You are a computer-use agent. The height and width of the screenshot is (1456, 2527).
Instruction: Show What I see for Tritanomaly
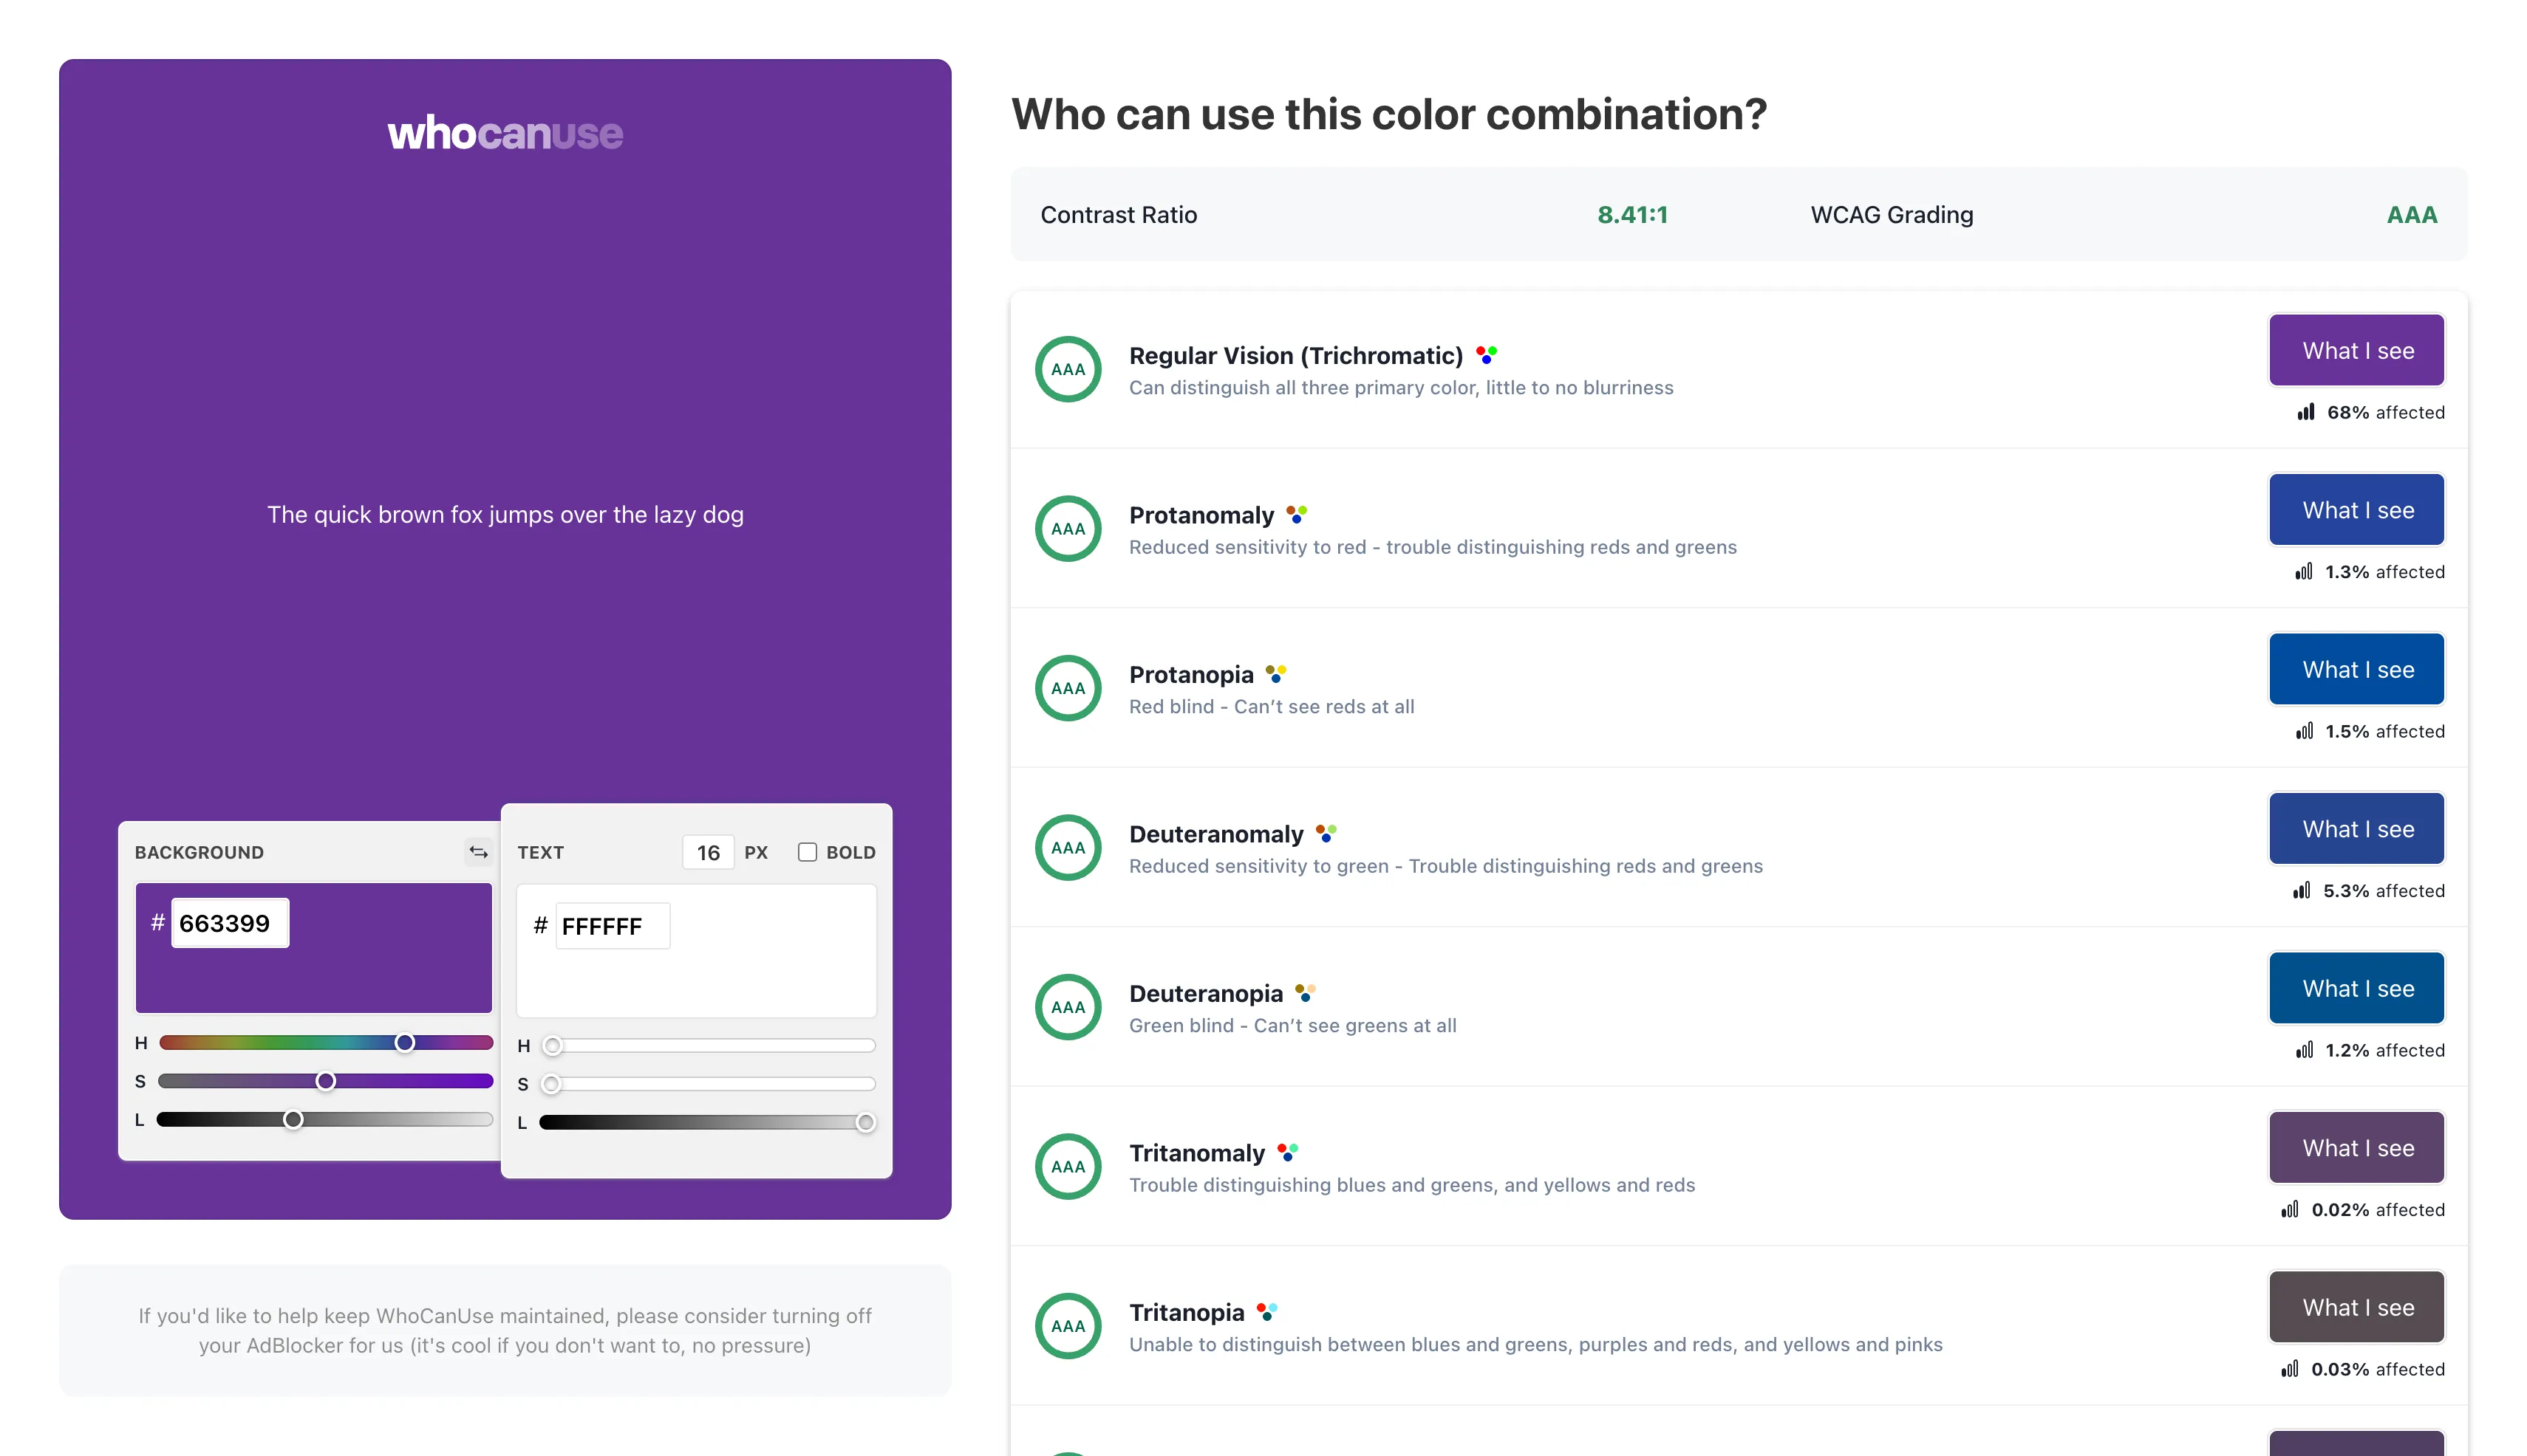pyautogui.click(x=2357, y=1148)
